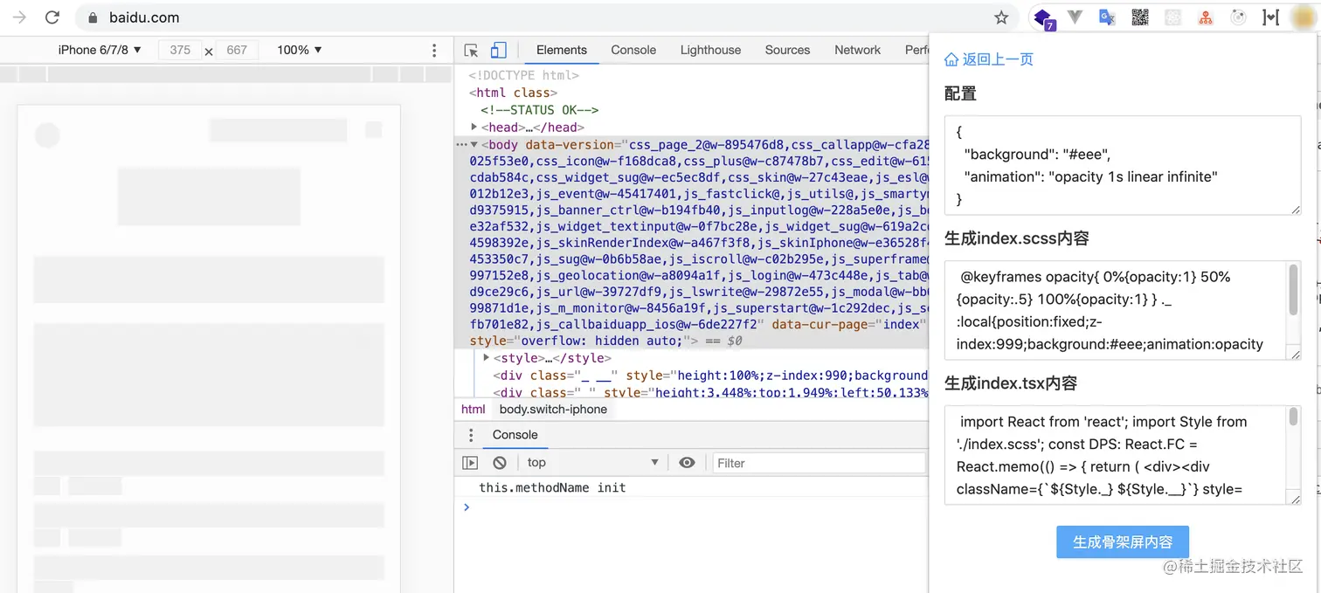
Task: Click the 返回上一页 link
Action: pos(998,59)
